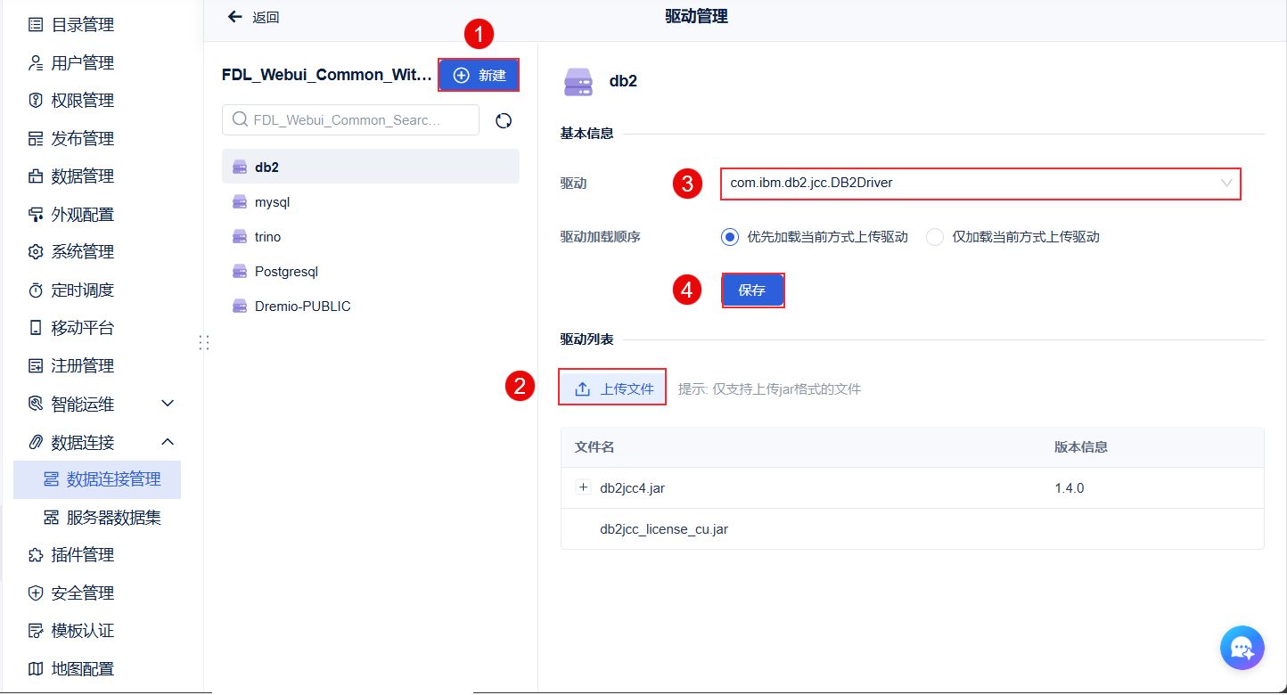
Task: Switch to 服务器数据集 in the sidebar
Action: 107,517
